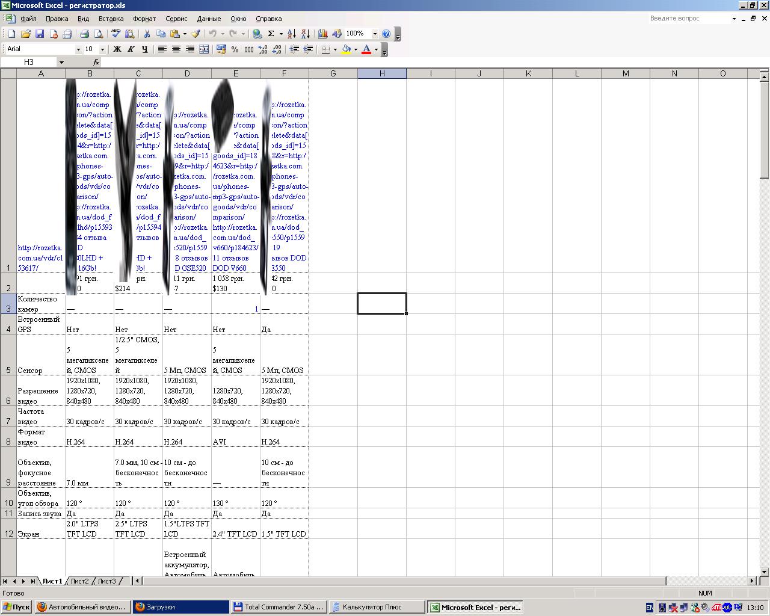Toggle underline formatting (Ч)
The image size is (770, 616).
coord(145,49)
